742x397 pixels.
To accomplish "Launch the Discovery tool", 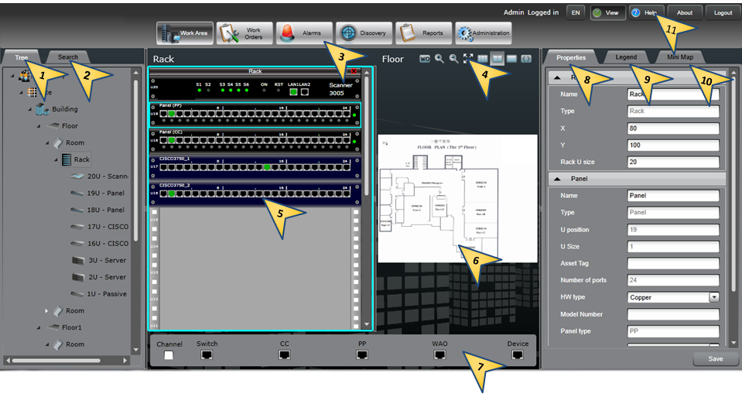I will (364, 33).
